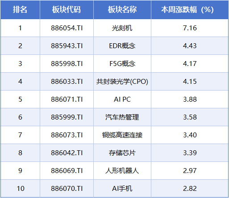Click the AI PC sector name
This screenshot has height=198, width=229.
pyautogui.click(x=122, y=99)
